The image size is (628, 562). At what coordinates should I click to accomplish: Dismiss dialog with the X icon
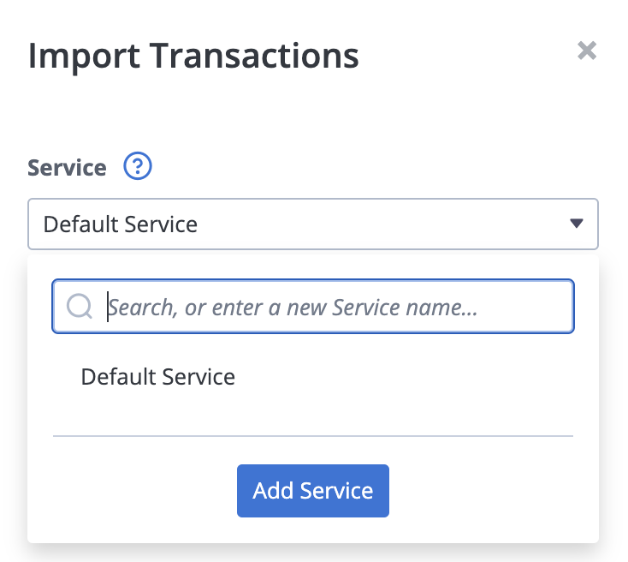587,51
